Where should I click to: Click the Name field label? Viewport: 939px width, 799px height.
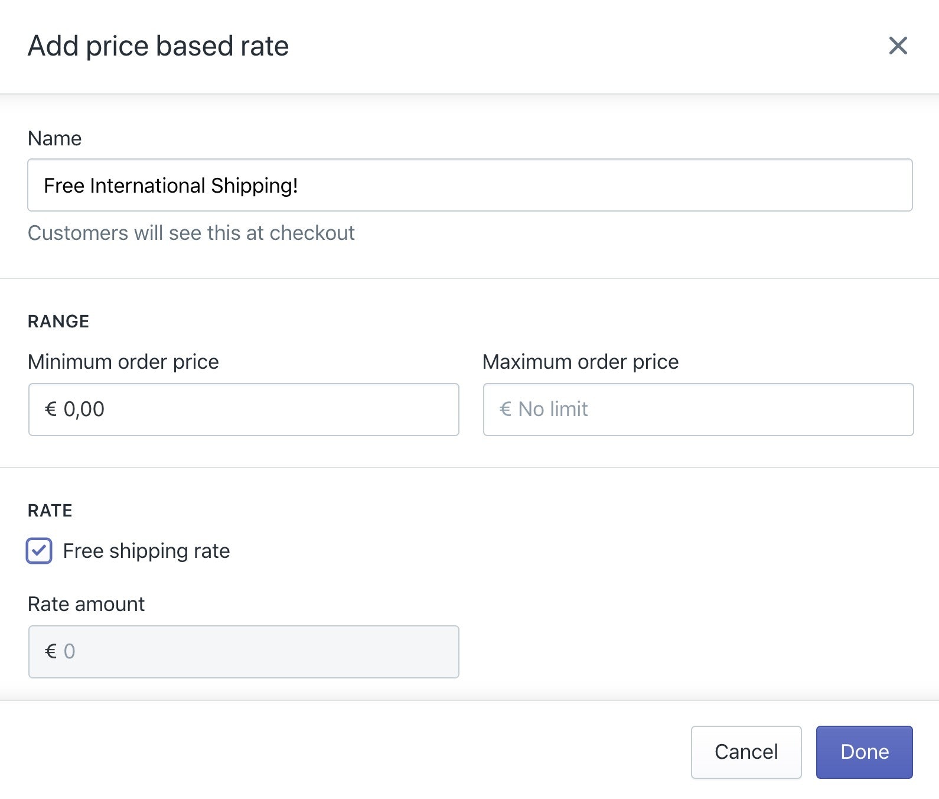point(54,138)
